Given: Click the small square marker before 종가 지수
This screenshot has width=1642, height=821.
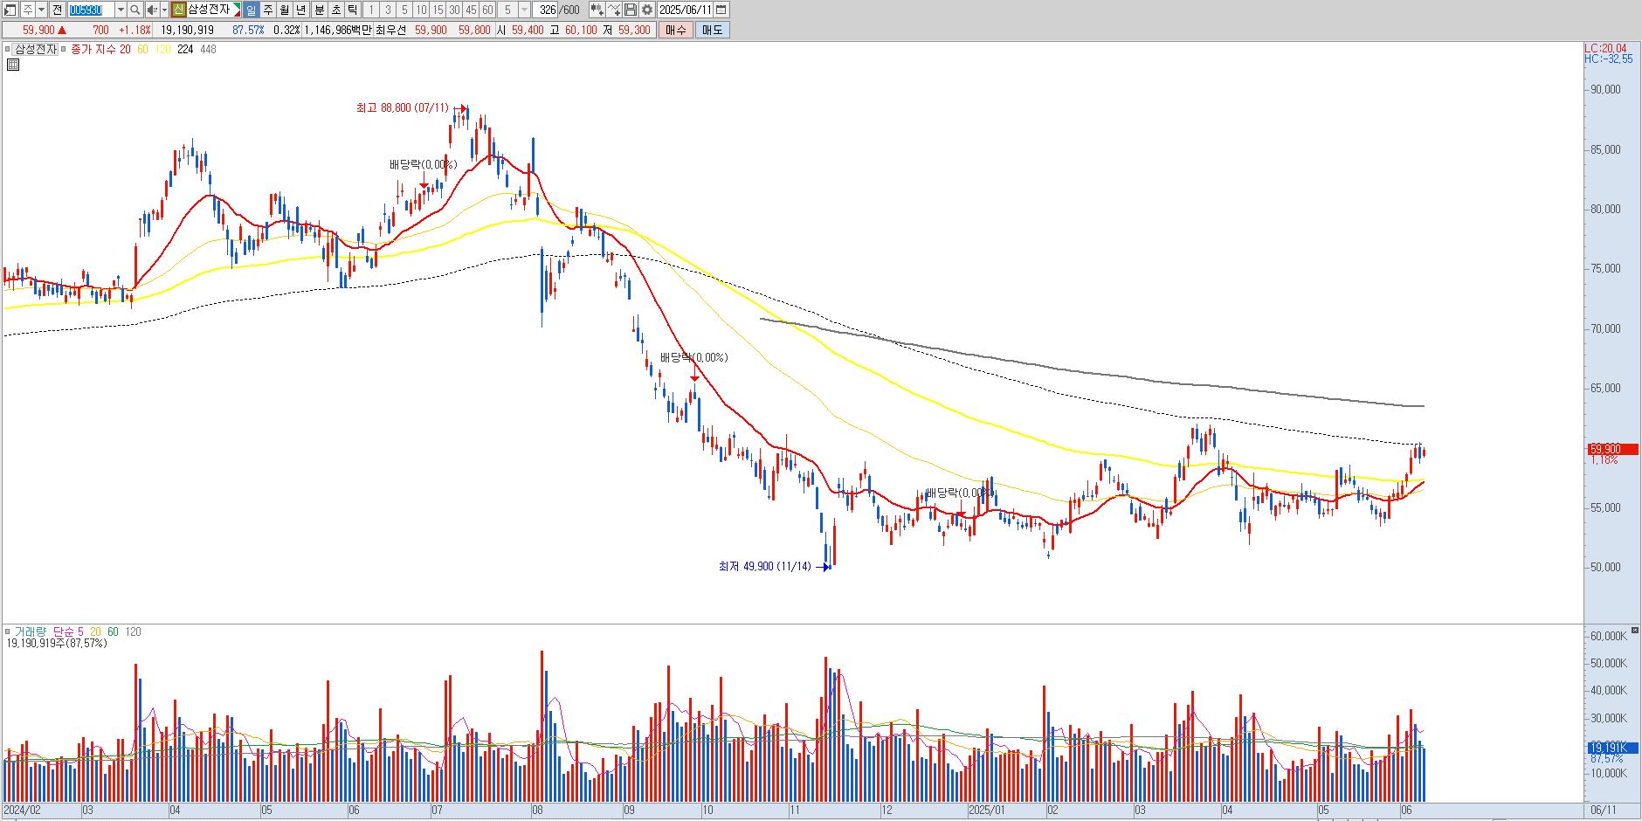Looking at the screenshot, I should pyautogui.click(x=64, y=50).
